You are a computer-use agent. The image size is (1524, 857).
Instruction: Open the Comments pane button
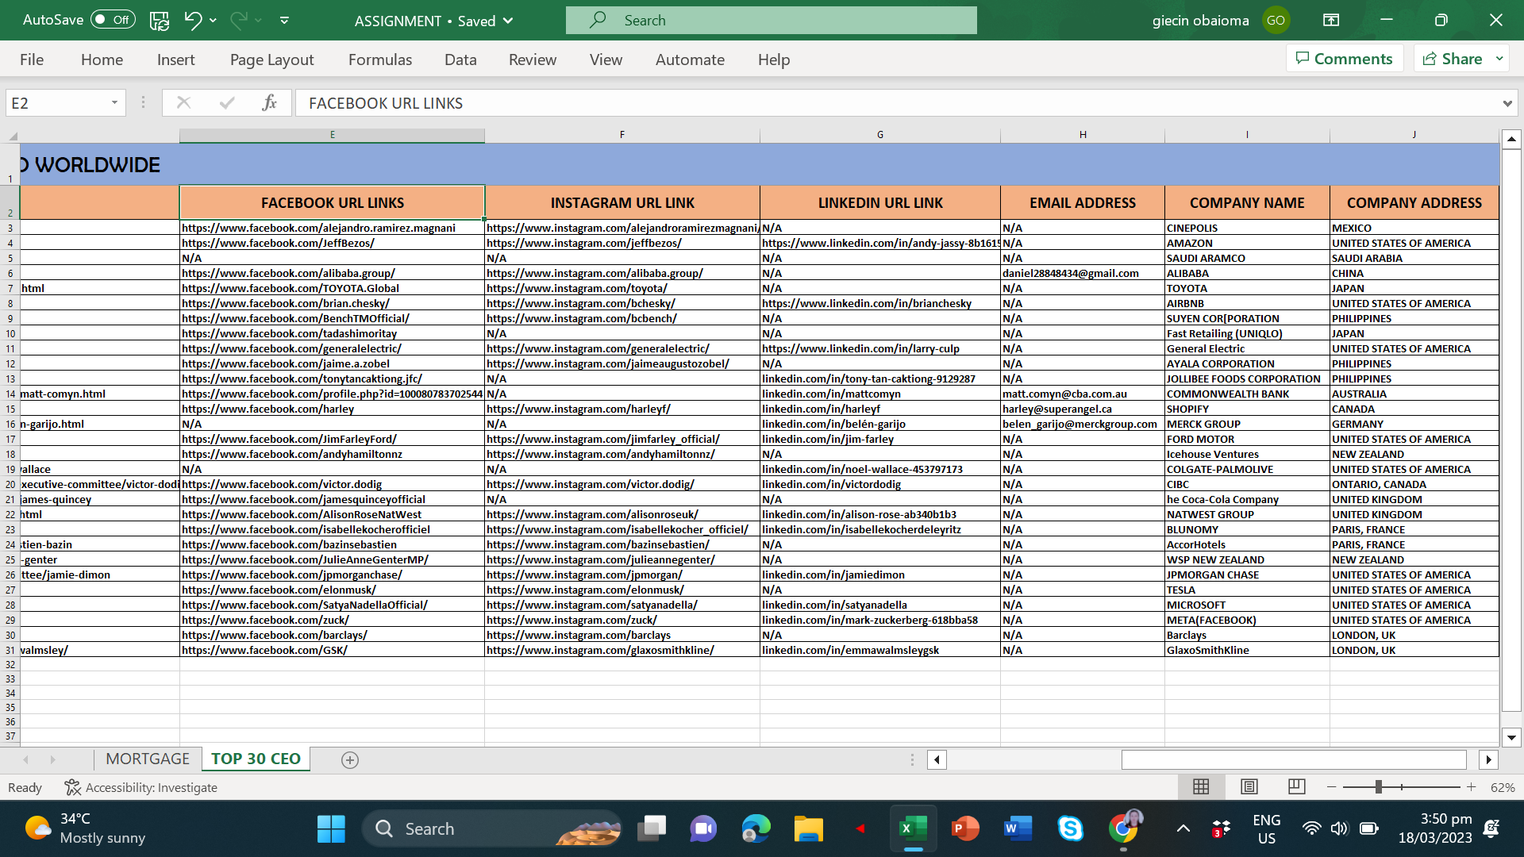tap(1344, 59)
